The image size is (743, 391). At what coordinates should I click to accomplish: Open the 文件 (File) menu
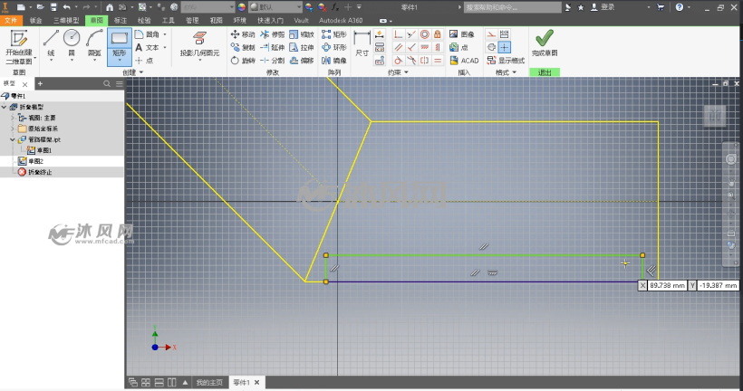click(11, 20)
